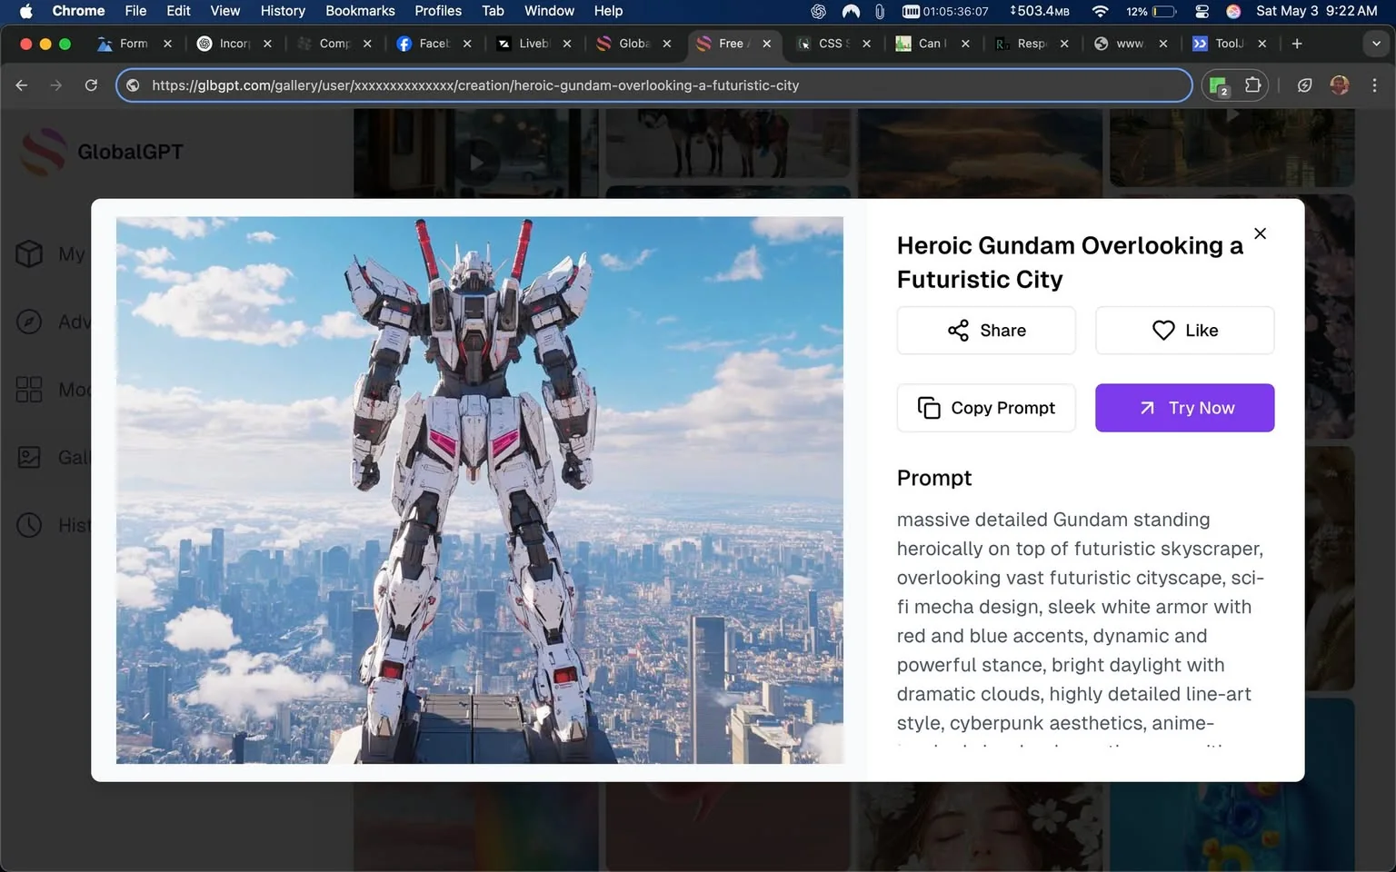The image size is (1396, 872).
Task: Open the Window menu
Action: [549, 11]
